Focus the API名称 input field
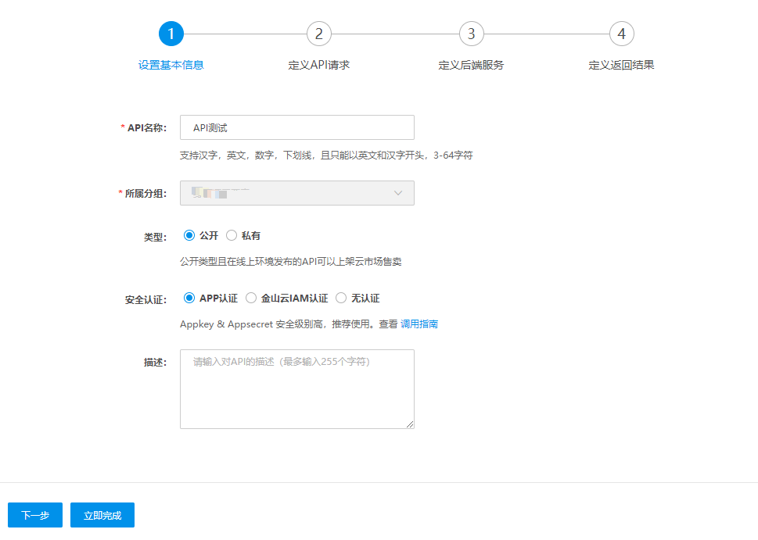The width and height of the screenshot is (758, 540). (x=296, y=127)
